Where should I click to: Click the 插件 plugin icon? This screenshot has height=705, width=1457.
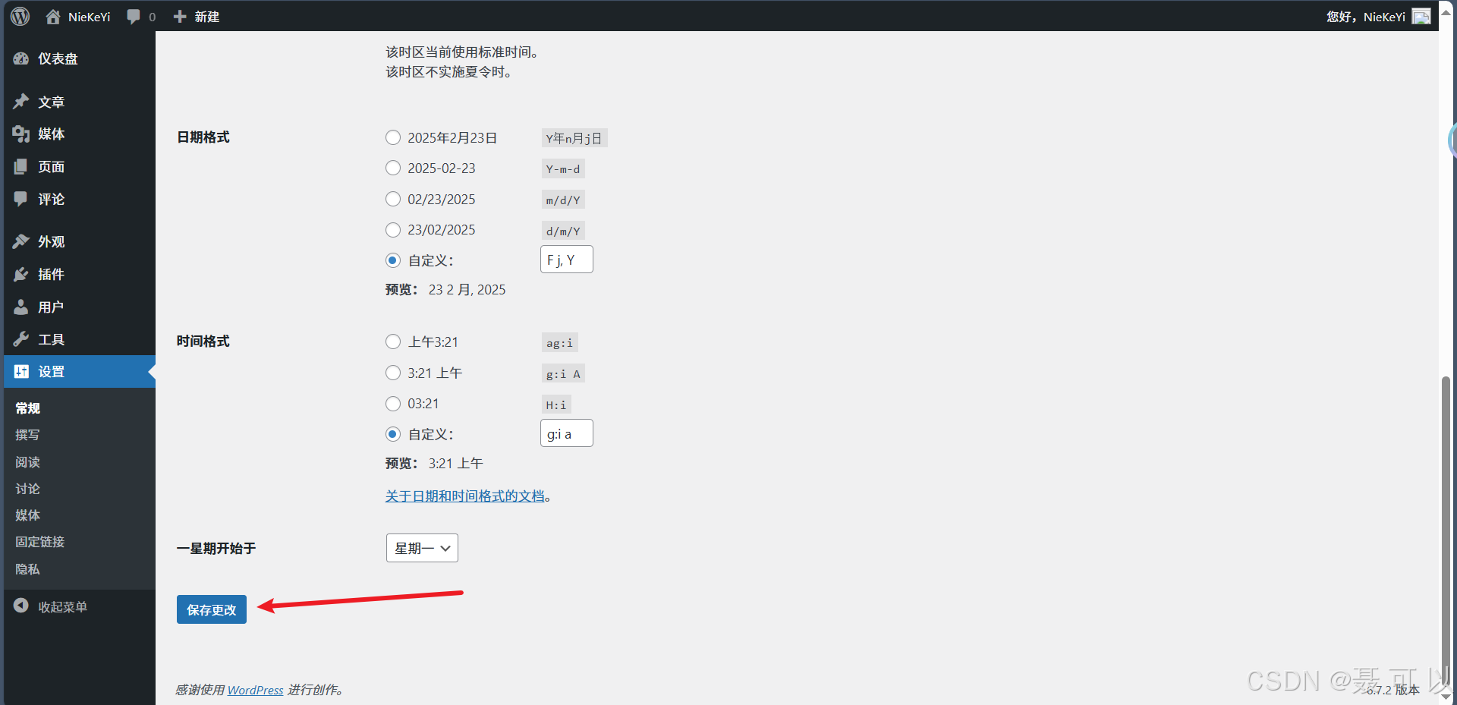pyautogui.click(x=21, y=274)
